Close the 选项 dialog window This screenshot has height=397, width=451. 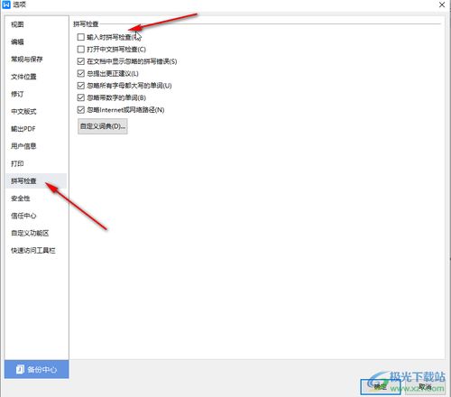[442, 5]
